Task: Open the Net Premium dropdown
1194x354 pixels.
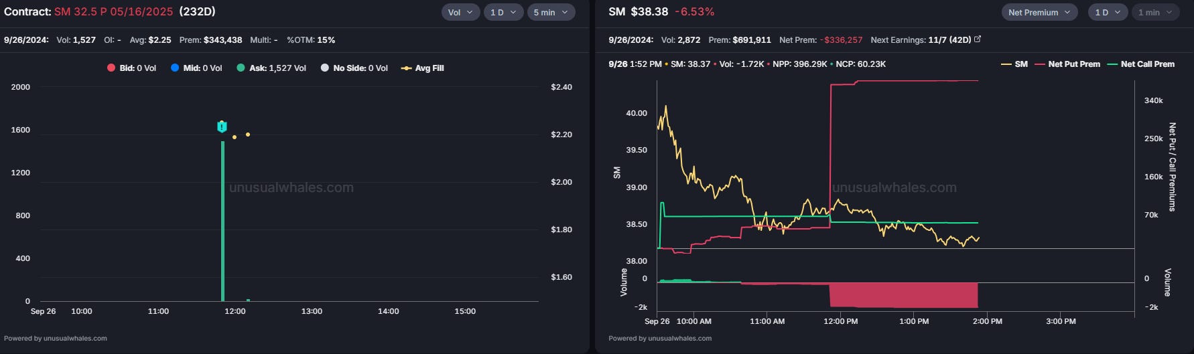Action: pyautogui.click(x=1040, y=12)
